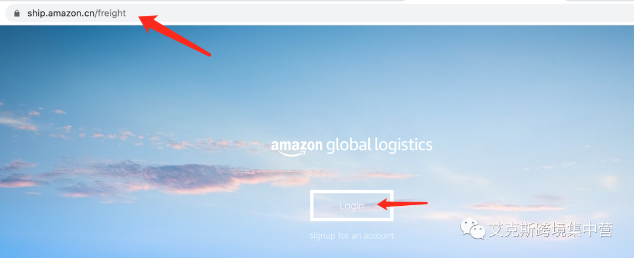The image size is (634, 258).
Task: Click the red arrow pointing at Login
Action: click(402, 204)
